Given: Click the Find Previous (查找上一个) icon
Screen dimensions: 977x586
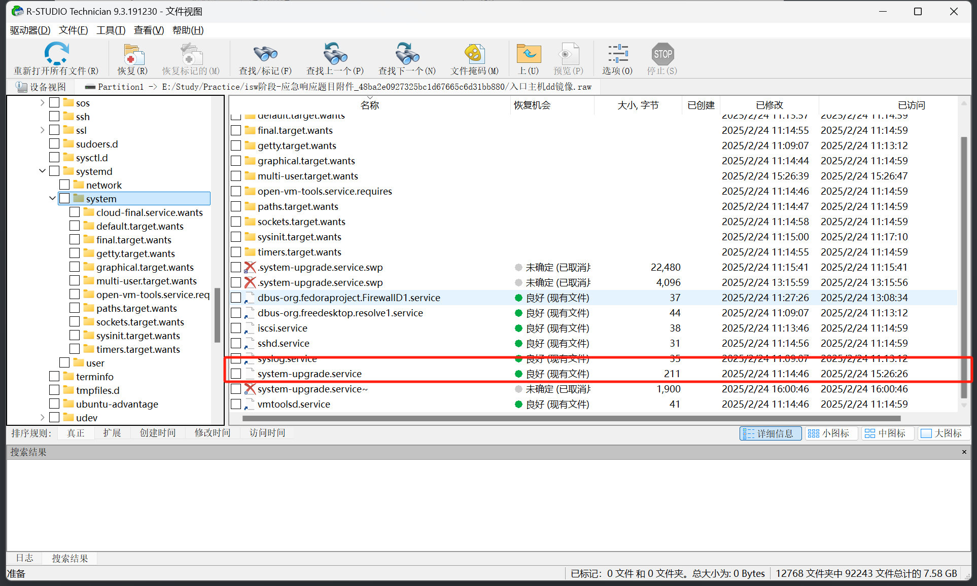Looking at the screenshot, I should click(x=335, y=54).
